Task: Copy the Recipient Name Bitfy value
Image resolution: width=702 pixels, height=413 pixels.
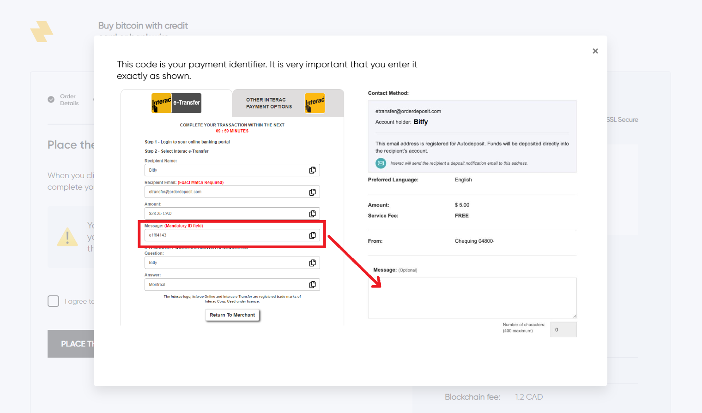Action: 313,170
